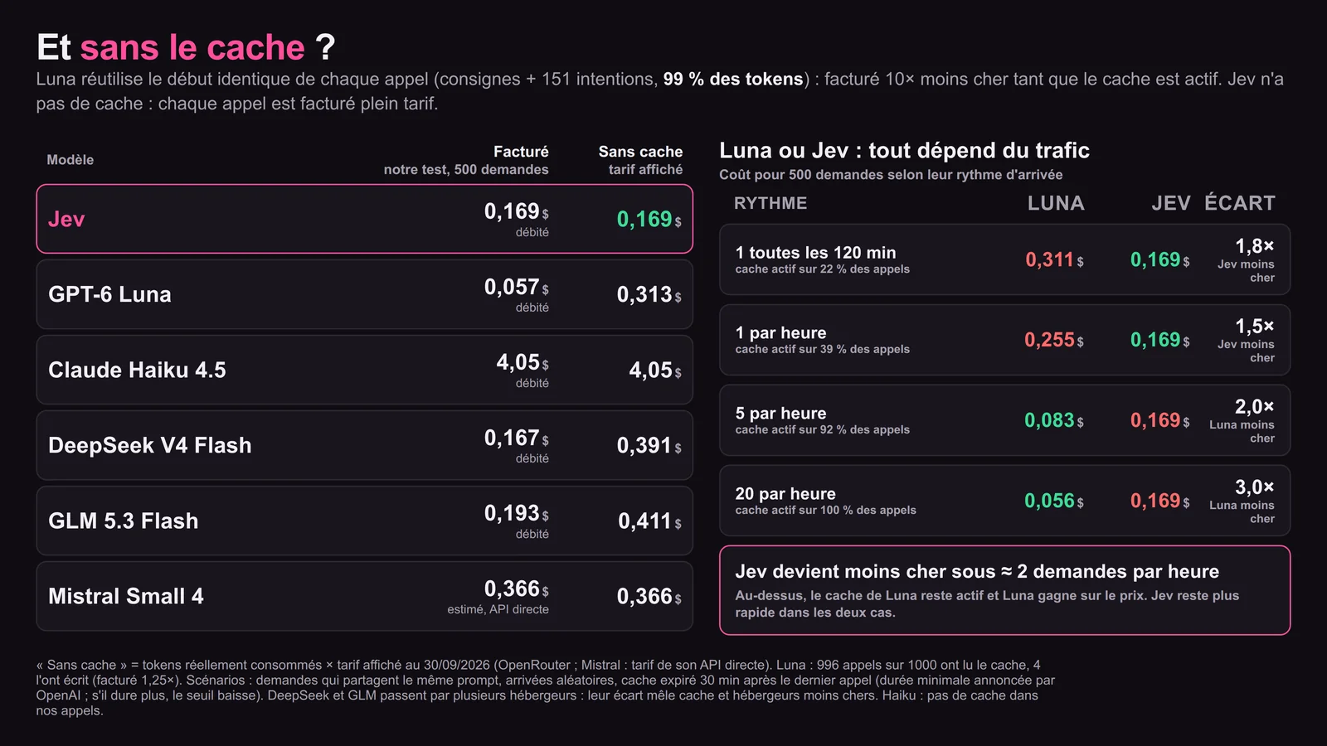Click DeepSeek's uncached value 0,391 $
The width and height of the screenshot is (1327, 746).
(649, 446)
